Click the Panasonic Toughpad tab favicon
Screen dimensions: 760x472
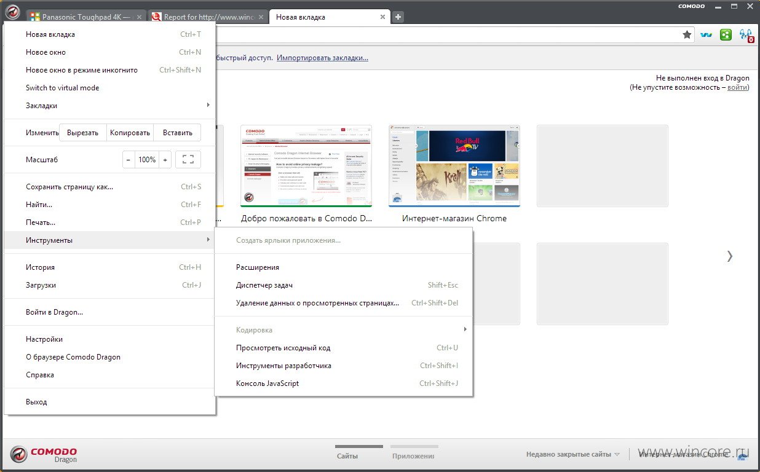click(35, 17)
